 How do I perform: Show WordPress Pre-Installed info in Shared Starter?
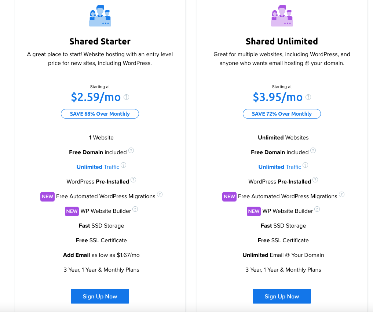pyautogui.click(x=134, y=180)
